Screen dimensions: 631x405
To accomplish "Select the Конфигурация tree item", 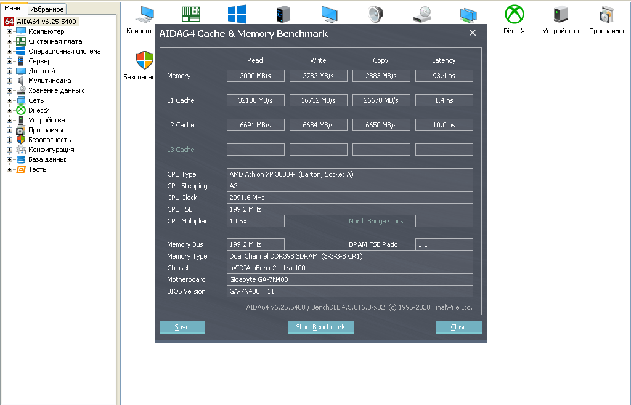I will click(x=51, y=150).
